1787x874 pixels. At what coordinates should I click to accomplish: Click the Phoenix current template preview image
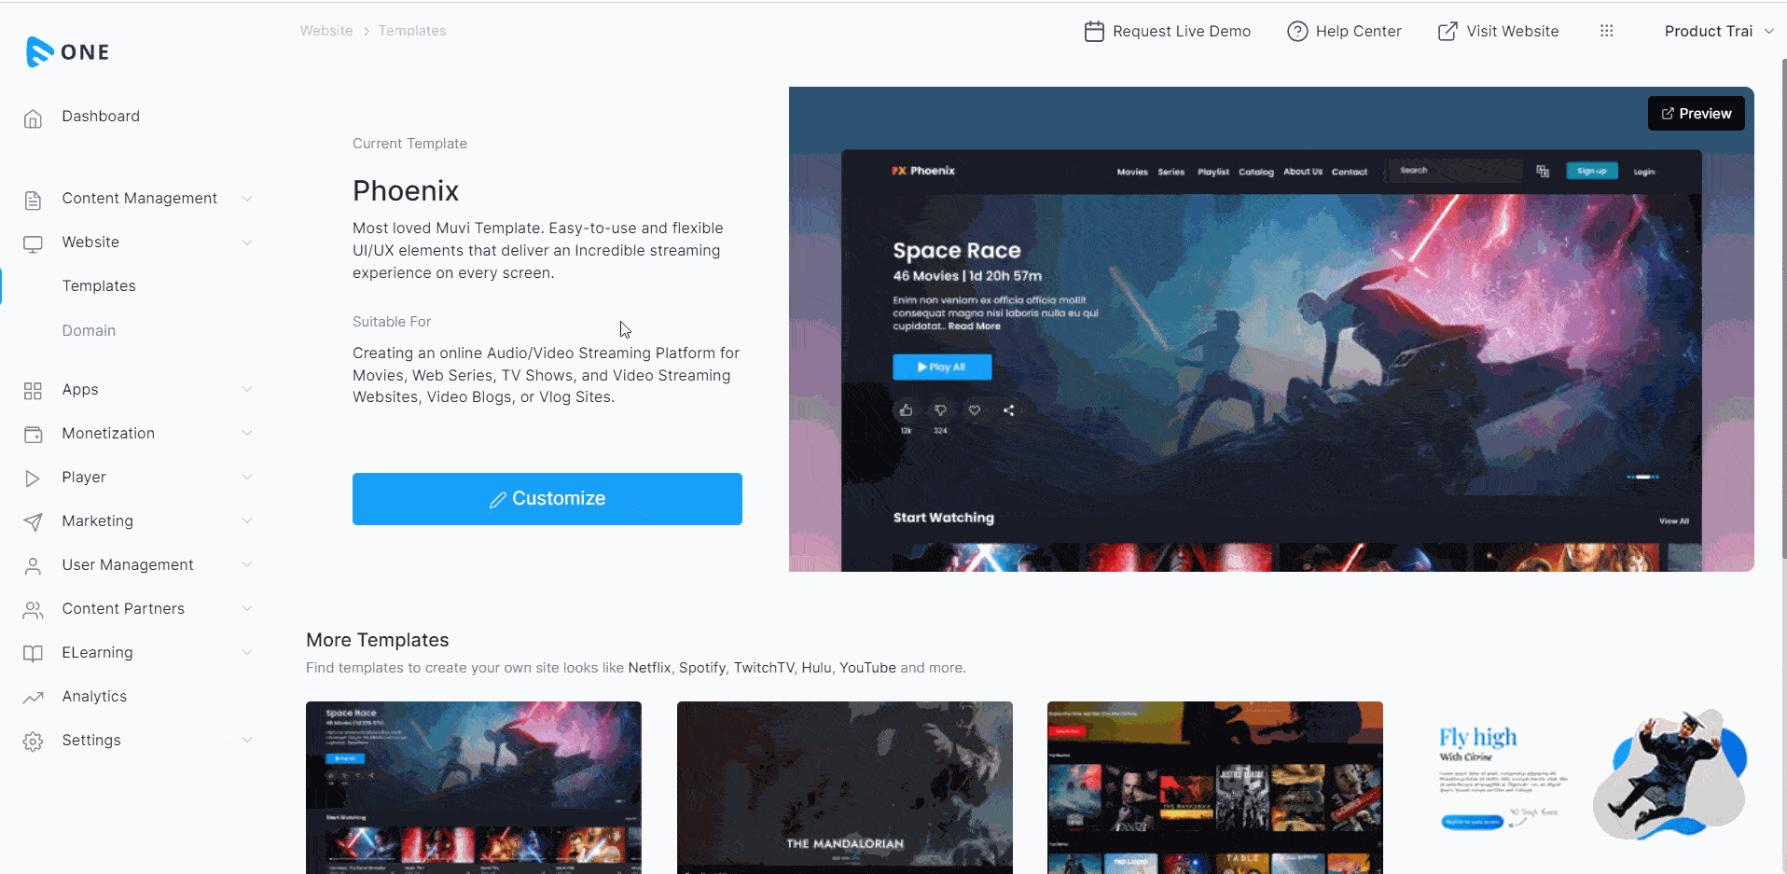[x=1271, y=329]
